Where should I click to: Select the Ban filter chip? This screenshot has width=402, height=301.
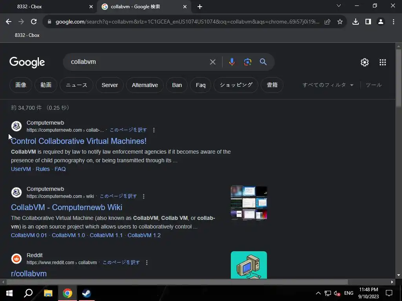coord(177,85)
